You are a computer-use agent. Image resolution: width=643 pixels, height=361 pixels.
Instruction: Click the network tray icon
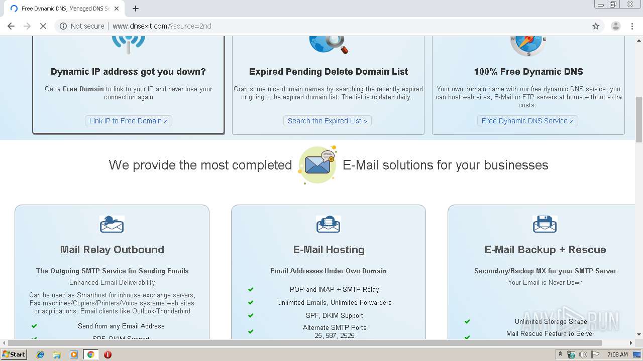coord(571,354)
